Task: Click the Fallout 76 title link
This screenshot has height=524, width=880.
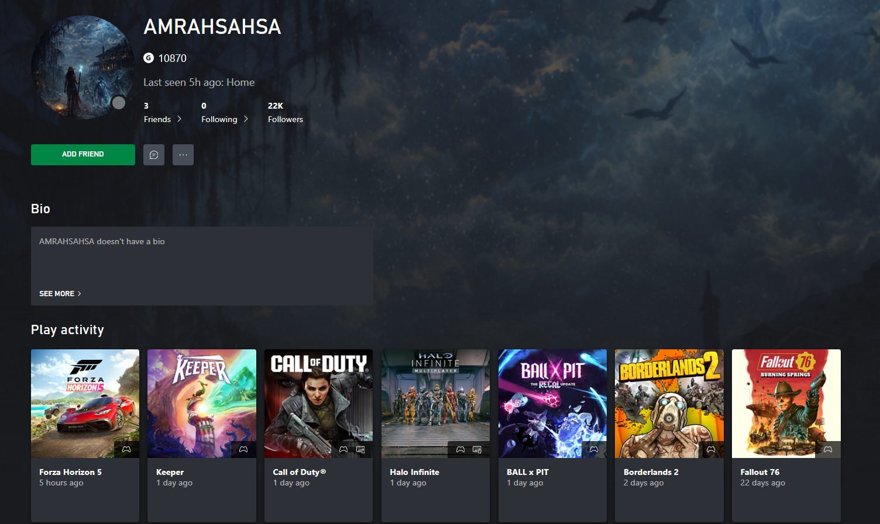Action: click(x=759, y=471)
